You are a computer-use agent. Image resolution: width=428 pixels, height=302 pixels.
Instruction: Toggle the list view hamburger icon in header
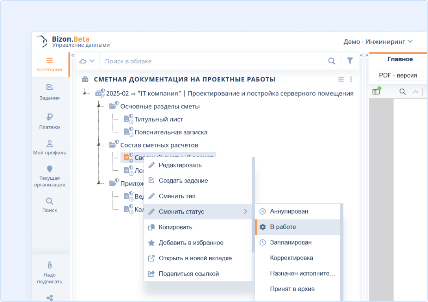click(341, 79)
